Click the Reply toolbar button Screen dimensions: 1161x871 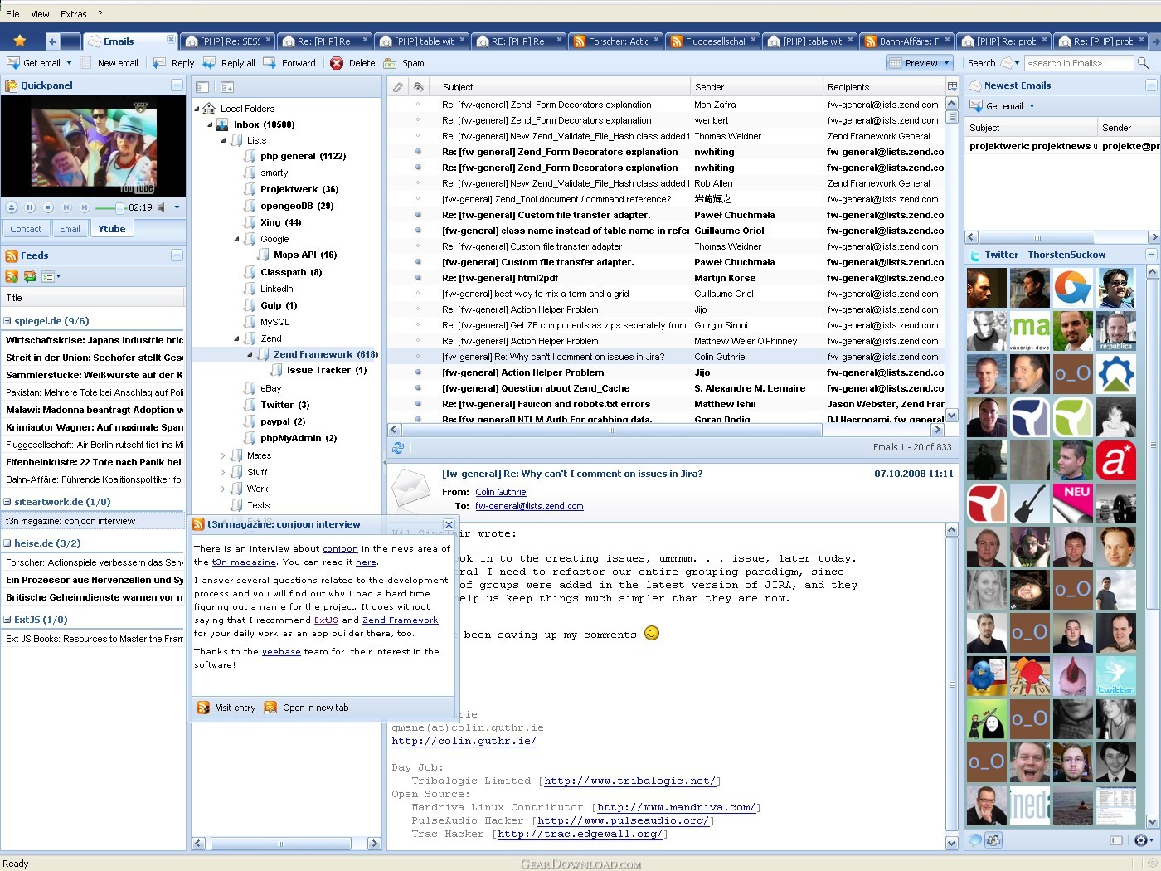click(173, 63)
